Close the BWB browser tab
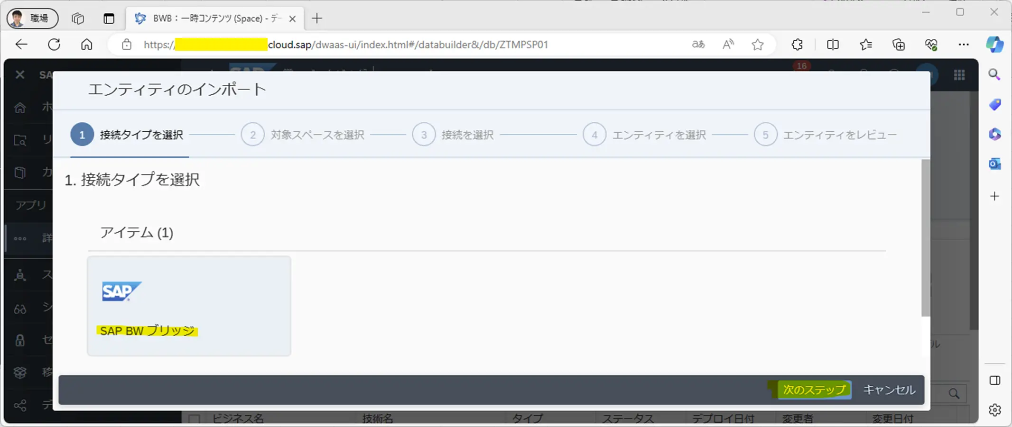1012x427 pixels. pyautogui.click(x=293, y=19)
